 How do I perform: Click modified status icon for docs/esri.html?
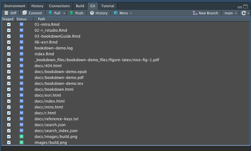click(x=21, y=95)
